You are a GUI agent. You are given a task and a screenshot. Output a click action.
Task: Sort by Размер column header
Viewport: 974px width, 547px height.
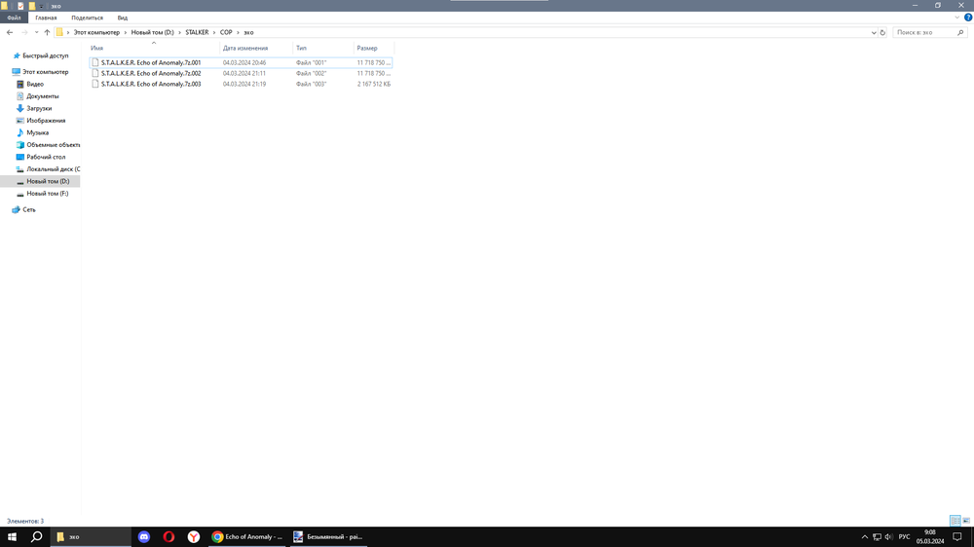[373, 48]
